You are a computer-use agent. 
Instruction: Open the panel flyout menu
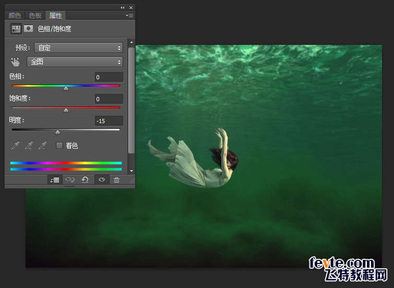point(129,16)
